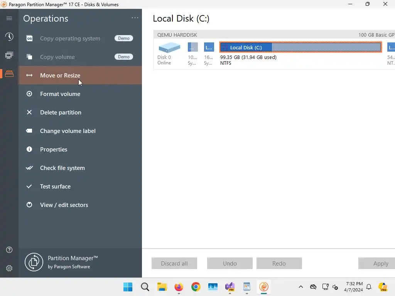Image resolution: width=395 pixels, height=296 pixels.
Task: Run Check file system operation
Action: point(80,168)
